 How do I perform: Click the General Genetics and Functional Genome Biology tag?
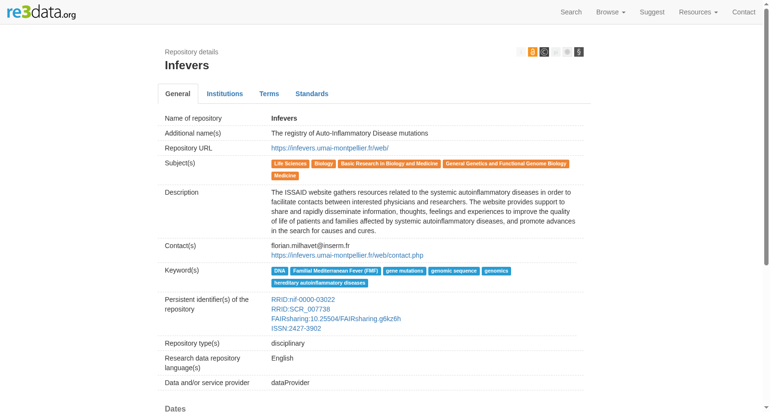[x=506, y=164]
